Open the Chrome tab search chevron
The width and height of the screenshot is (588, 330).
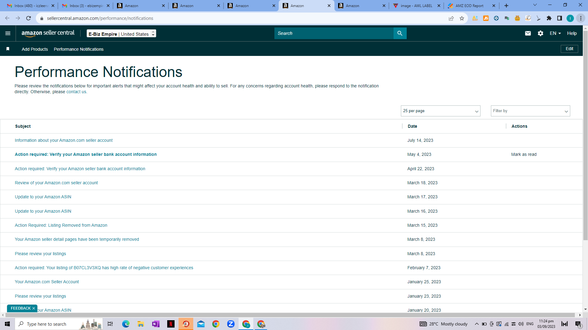535,5
